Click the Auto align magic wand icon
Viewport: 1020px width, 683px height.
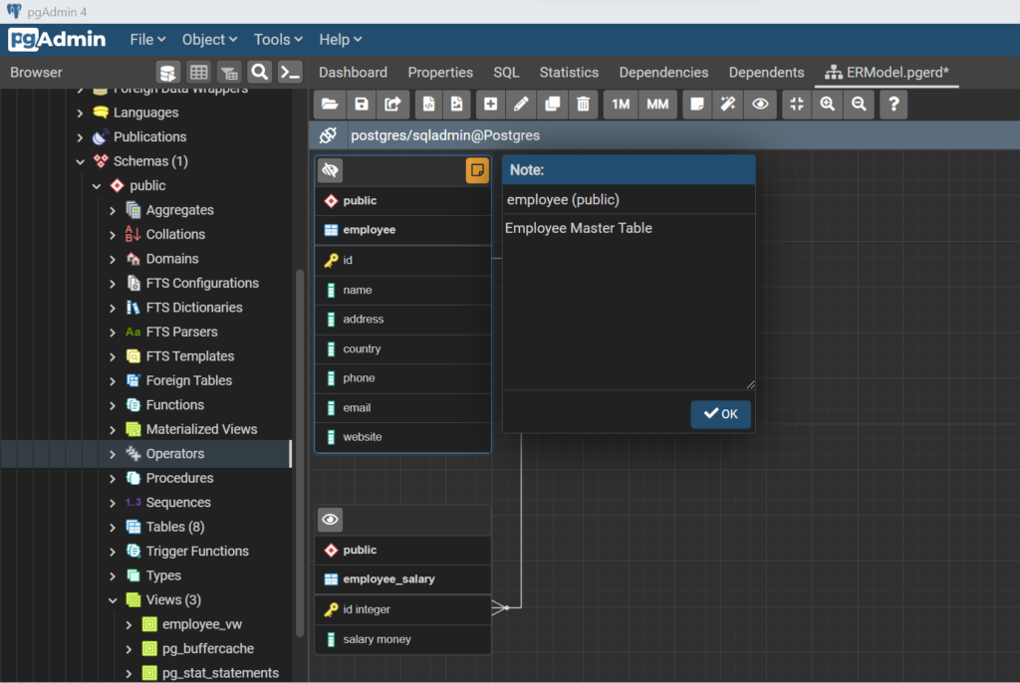pyautogui.click(x=728, y=105)
